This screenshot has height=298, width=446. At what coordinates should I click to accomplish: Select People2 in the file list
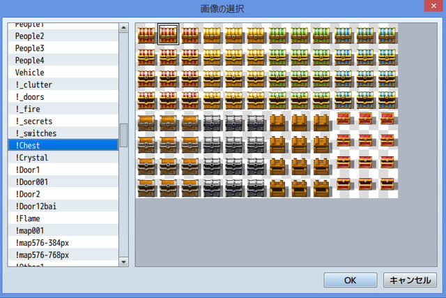pos(63,36)
